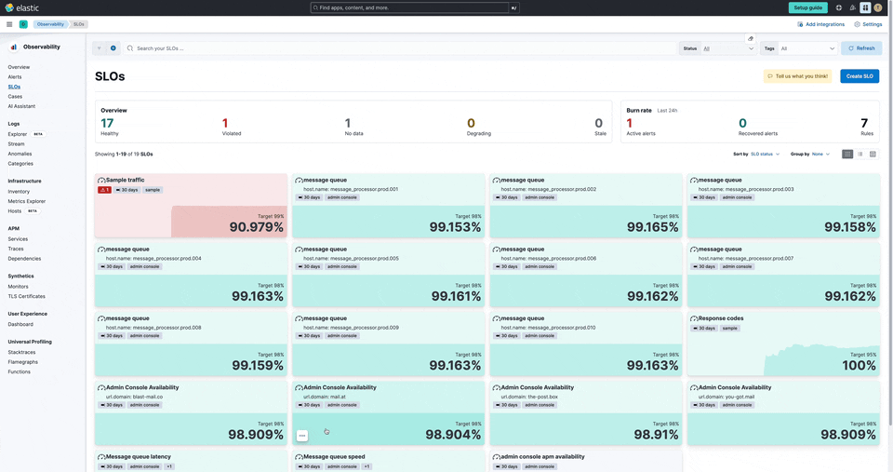
Task: Click the user avatar icon
Action: click(x=878, y=7)
